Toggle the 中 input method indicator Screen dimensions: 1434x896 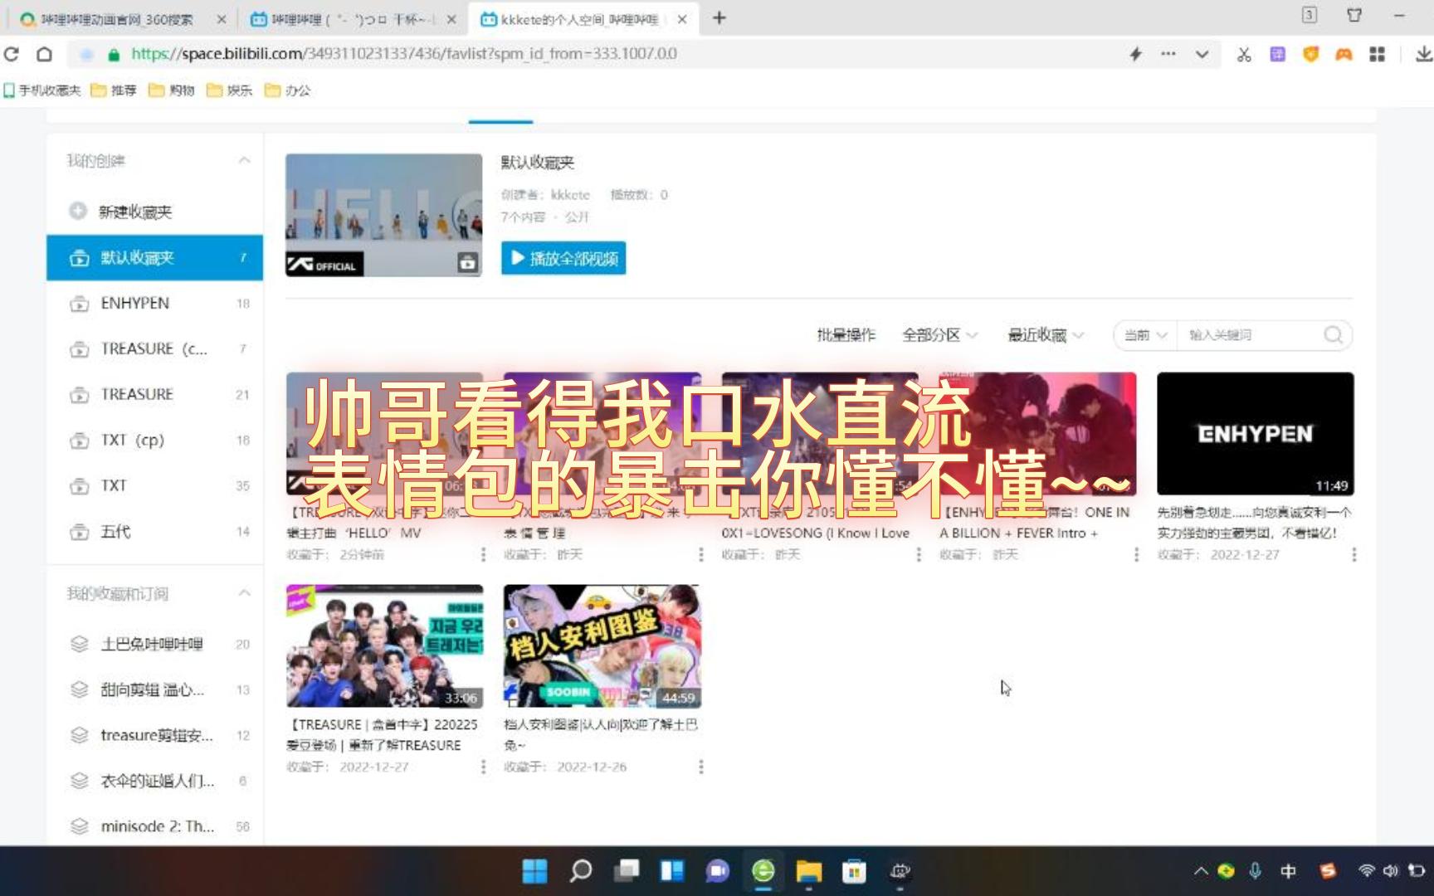[1288, 871]
